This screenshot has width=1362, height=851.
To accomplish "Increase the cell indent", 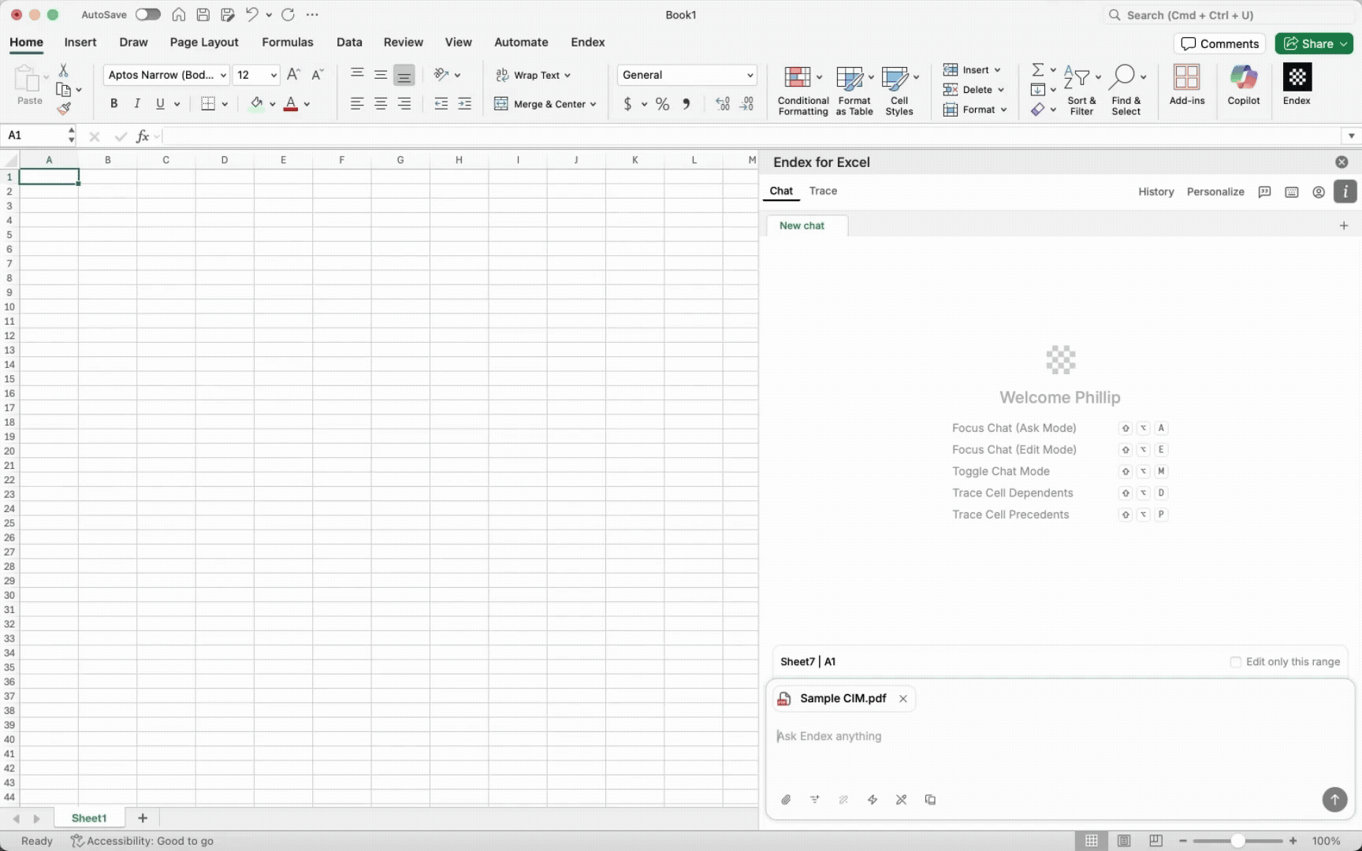I will pos(465,104).
